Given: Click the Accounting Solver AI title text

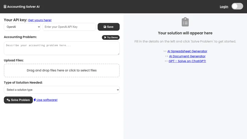Looking at the screenshot, I should click(23, 6).
